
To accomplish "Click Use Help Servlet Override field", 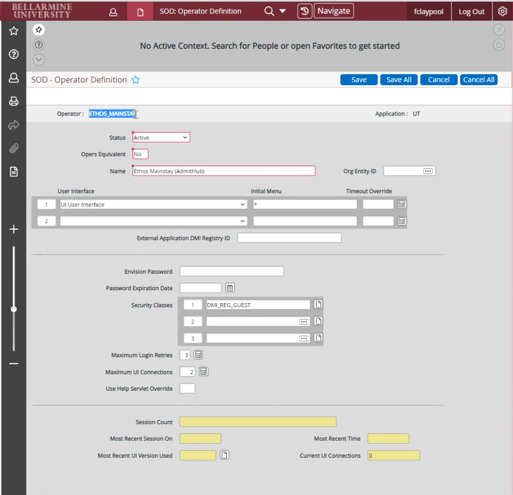I will (x=187, y=388).
